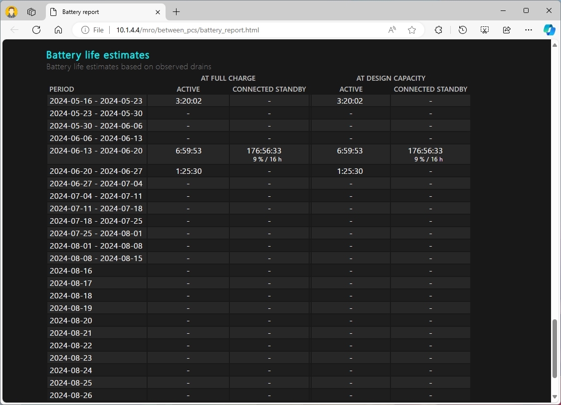Start a screenshot capture

484,30
